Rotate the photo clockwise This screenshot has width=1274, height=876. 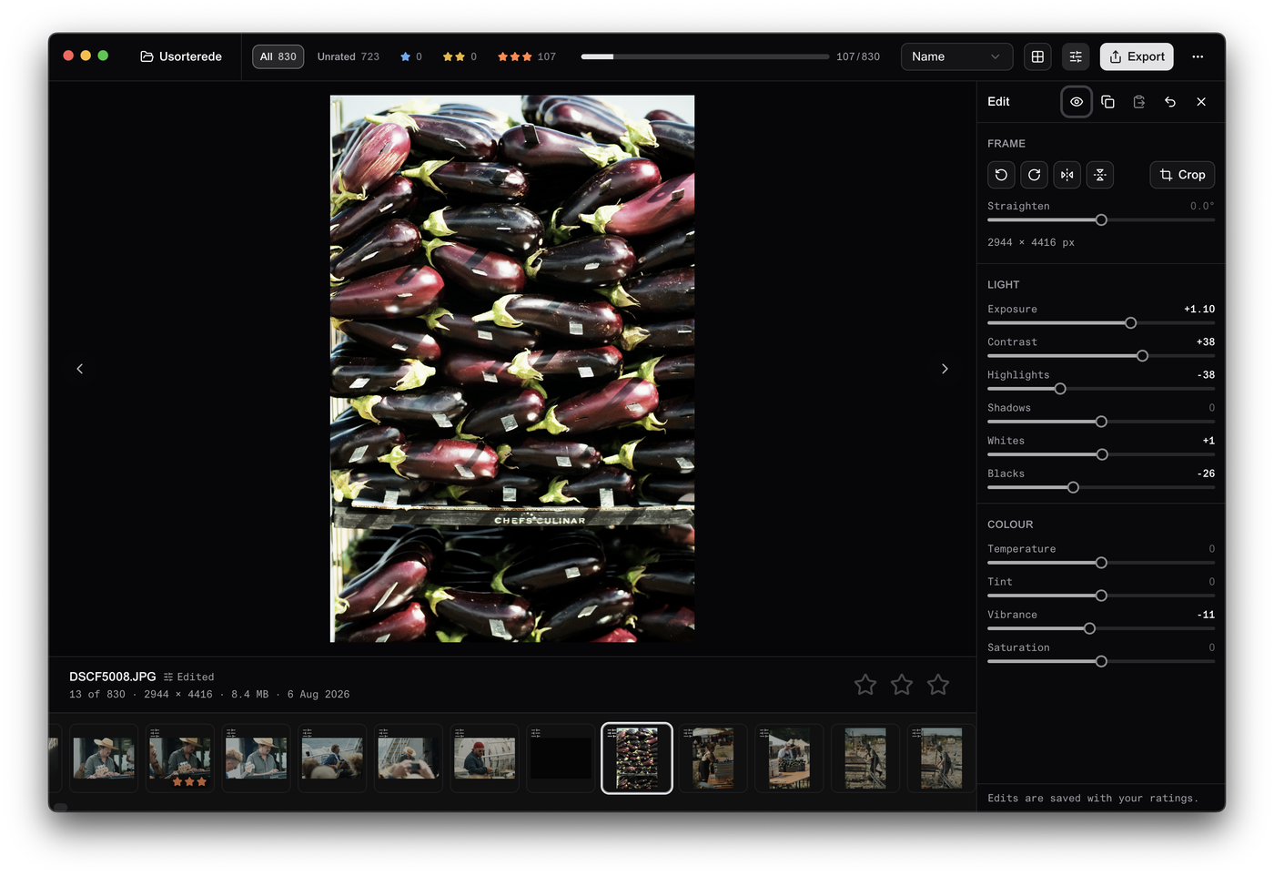[x=1034, y=175]
